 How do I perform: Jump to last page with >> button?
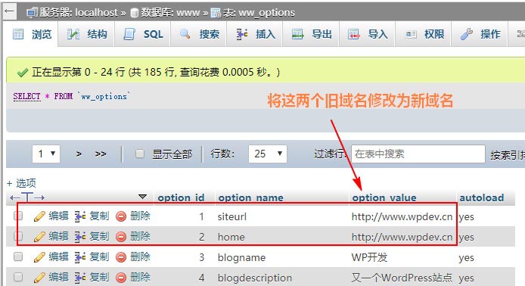[101, 154]
